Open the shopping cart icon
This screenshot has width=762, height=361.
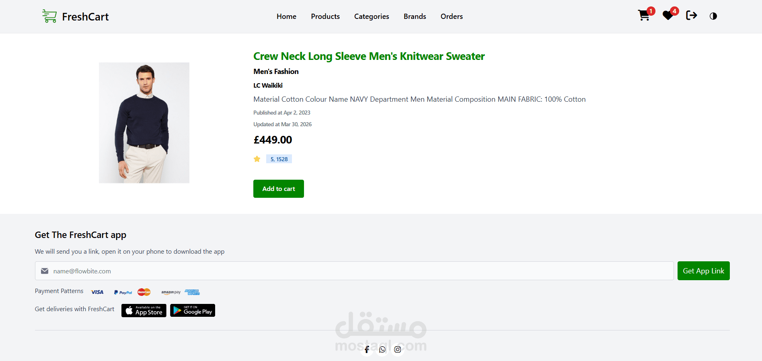click(x=644, y=16)
